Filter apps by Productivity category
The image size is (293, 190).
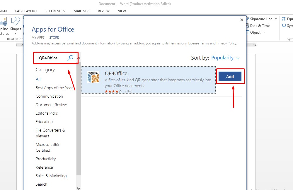pyautogui.click(x=46, y=159)
